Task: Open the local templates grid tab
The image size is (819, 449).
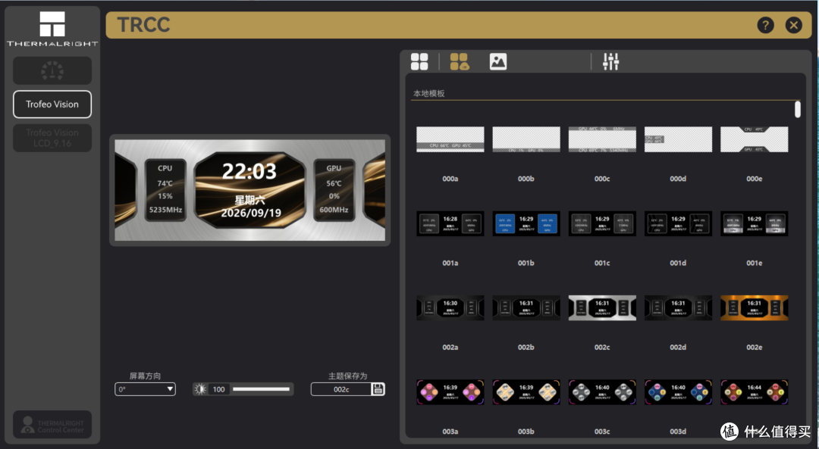Action: click(x=419, y=61)
